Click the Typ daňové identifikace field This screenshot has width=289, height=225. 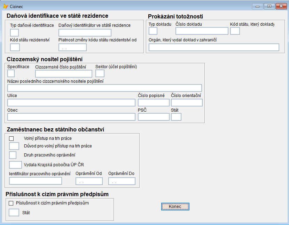15,33
